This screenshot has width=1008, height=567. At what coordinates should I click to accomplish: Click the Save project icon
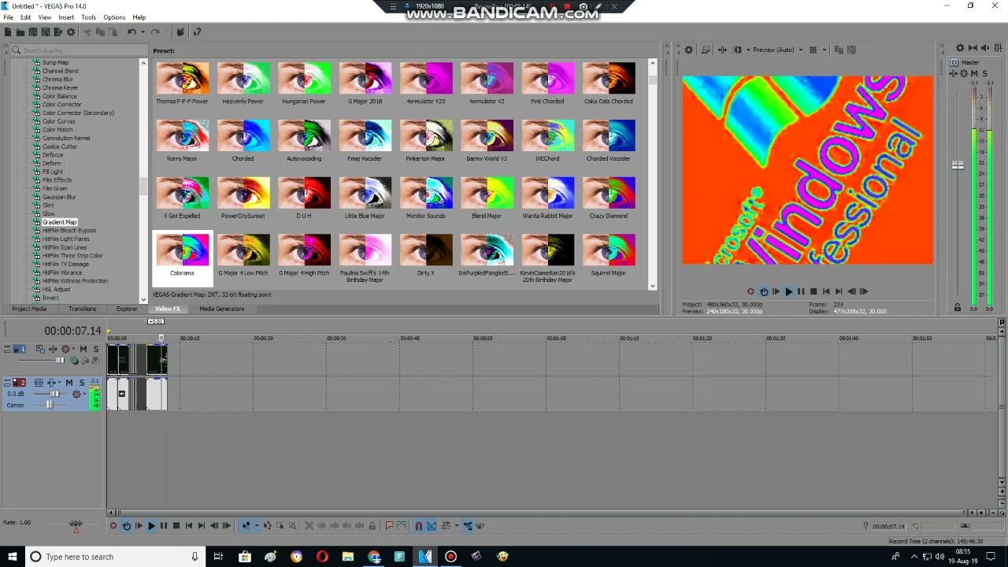[33, 31]
